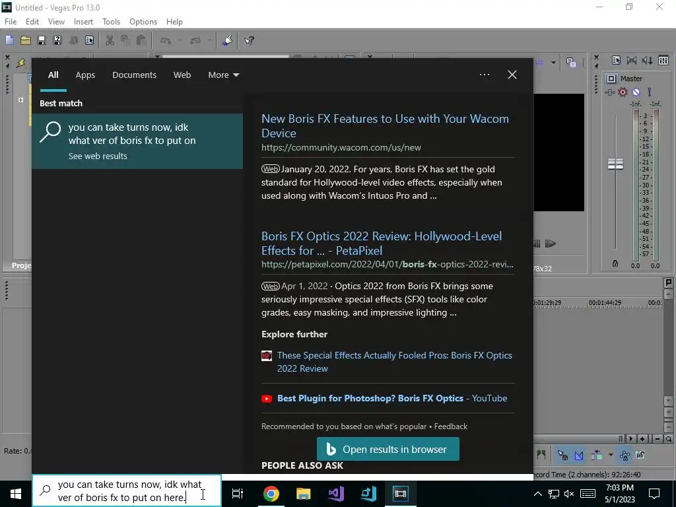This screenshot has width=676, height=507.
Task: Click step-forward playback button in preview
Action: click(x=550, y=244)
